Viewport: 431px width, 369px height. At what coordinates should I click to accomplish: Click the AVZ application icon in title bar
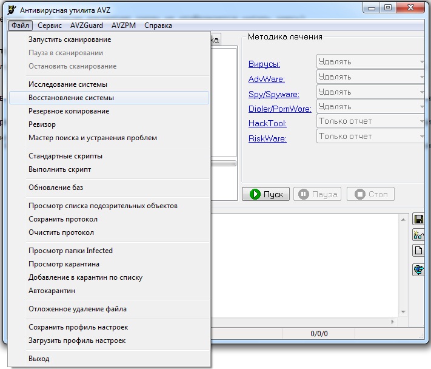12,10
